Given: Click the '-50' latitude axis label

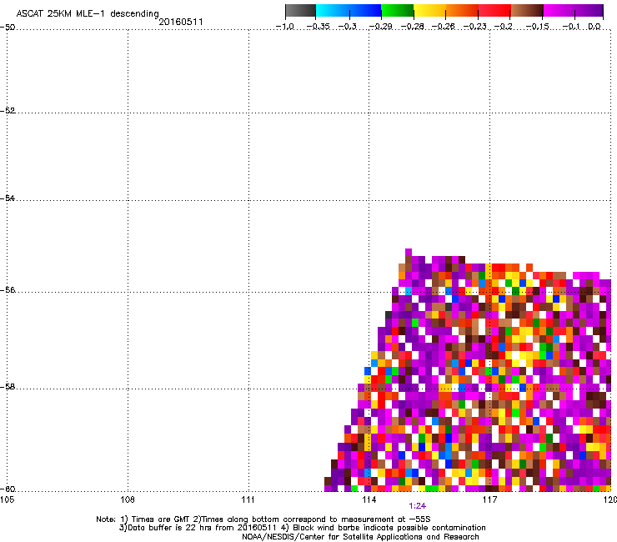Looking at the screenshot, I should 8,28.
